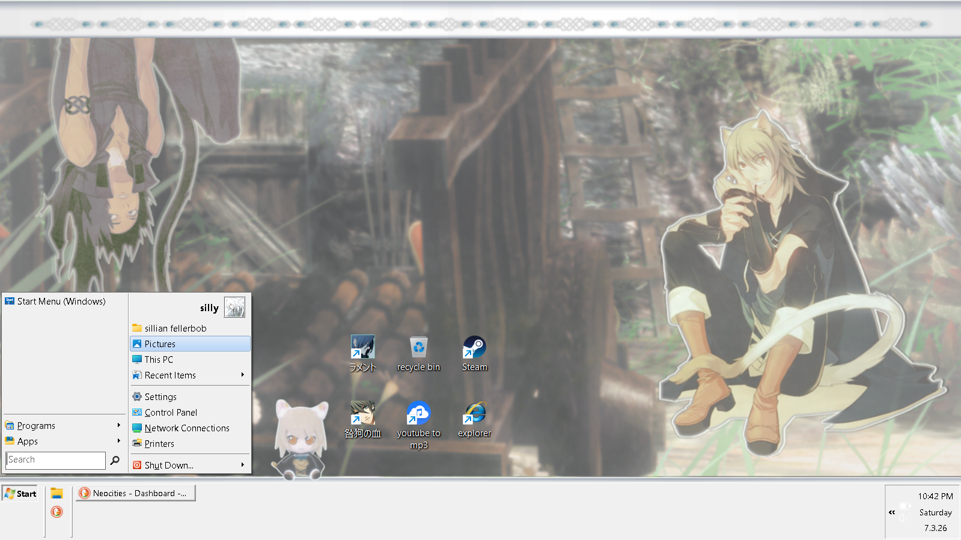Screen dimensions: 961x540
Task: Click the File Explorer folder icon in taskbar
Action: point(57,493)
